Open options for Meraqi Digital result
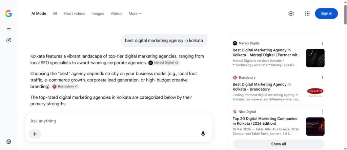Viewport: 347px width, 150px height. [322, 43]
